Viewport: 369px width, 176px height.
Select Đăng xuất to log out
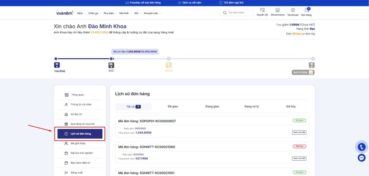(77, 172)
